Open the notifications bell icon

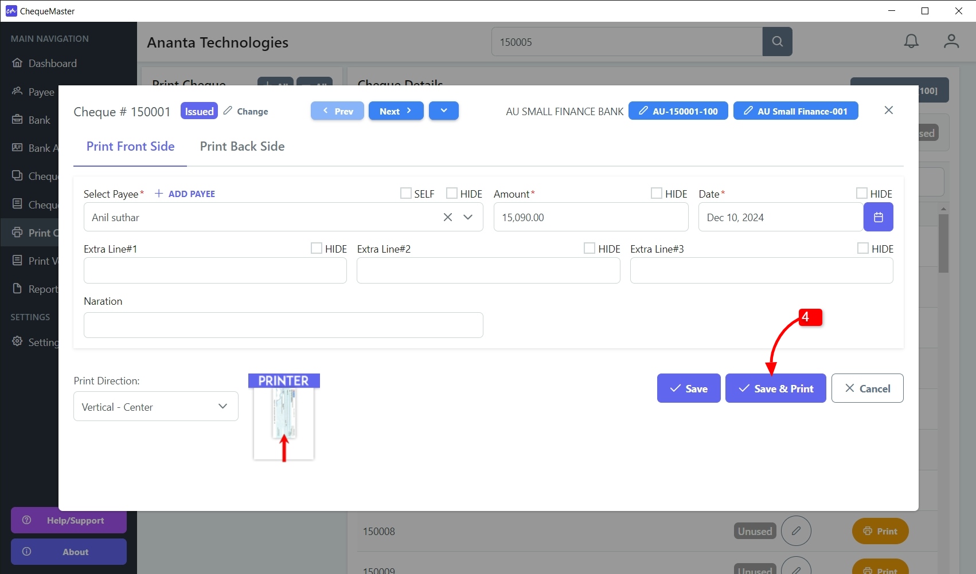click(x=911, y=41)
